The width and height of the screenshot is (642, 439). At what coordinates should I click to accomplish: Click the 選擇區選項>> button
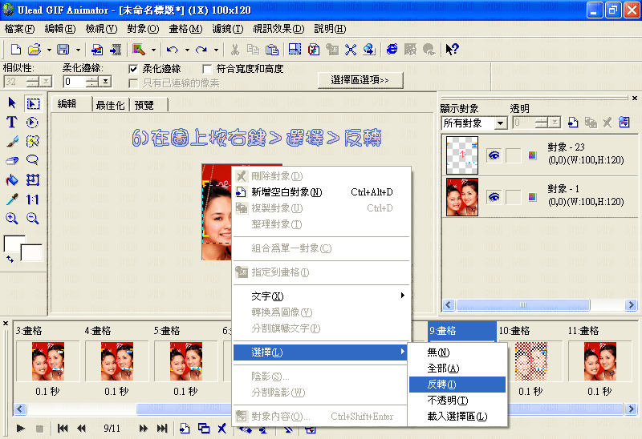coord(360,80)
